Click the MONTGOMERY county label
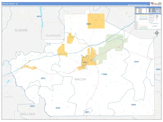Image resolution: width=163 pixels, height=122 pixels. point(8,97)
